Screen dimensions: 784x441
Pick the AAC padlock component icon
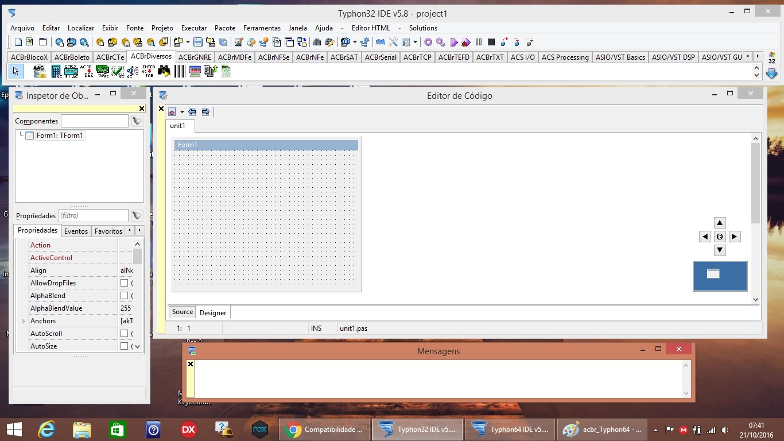click(x=40, y=71)
